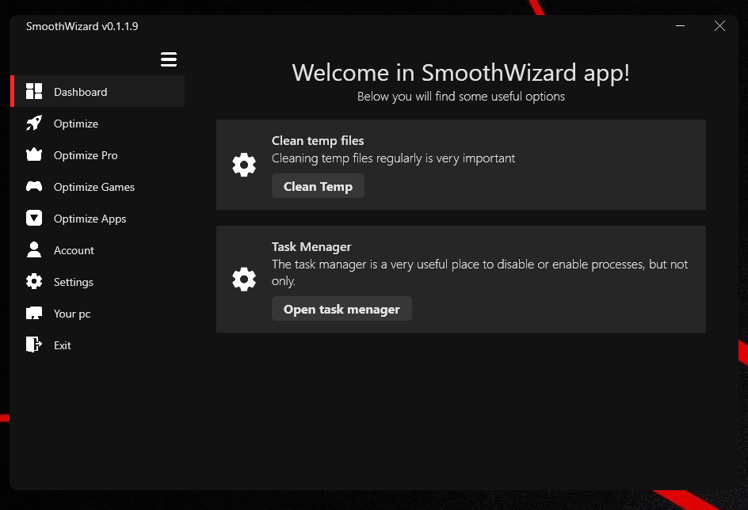This screenshot has height=510, width=748.
Task: Toggle the hamburger menu icon
Action: (169, 59)
